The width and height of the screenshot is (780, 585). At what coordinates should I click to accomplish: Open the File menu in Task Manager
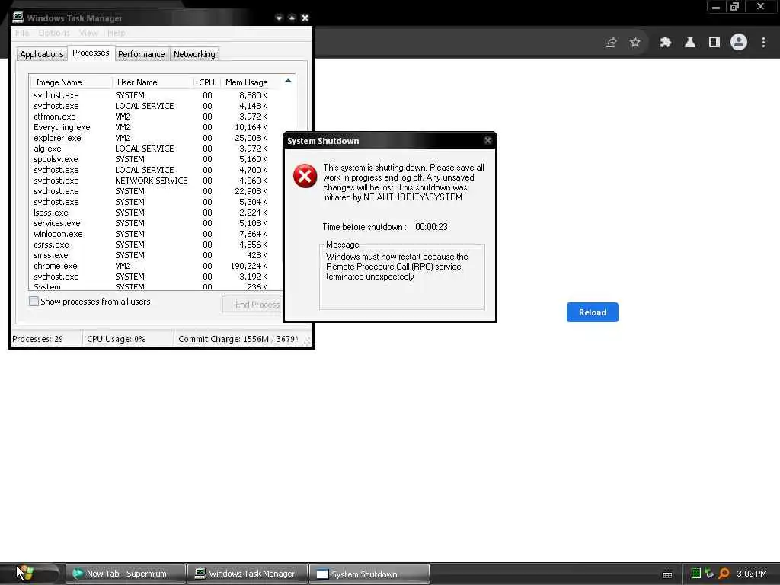point(22,33)
